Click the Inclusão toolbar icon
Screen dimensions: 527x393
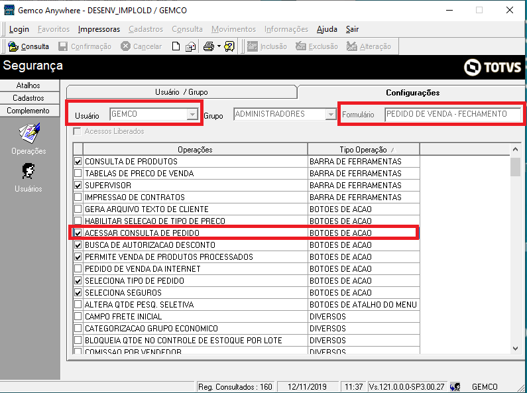253,46
